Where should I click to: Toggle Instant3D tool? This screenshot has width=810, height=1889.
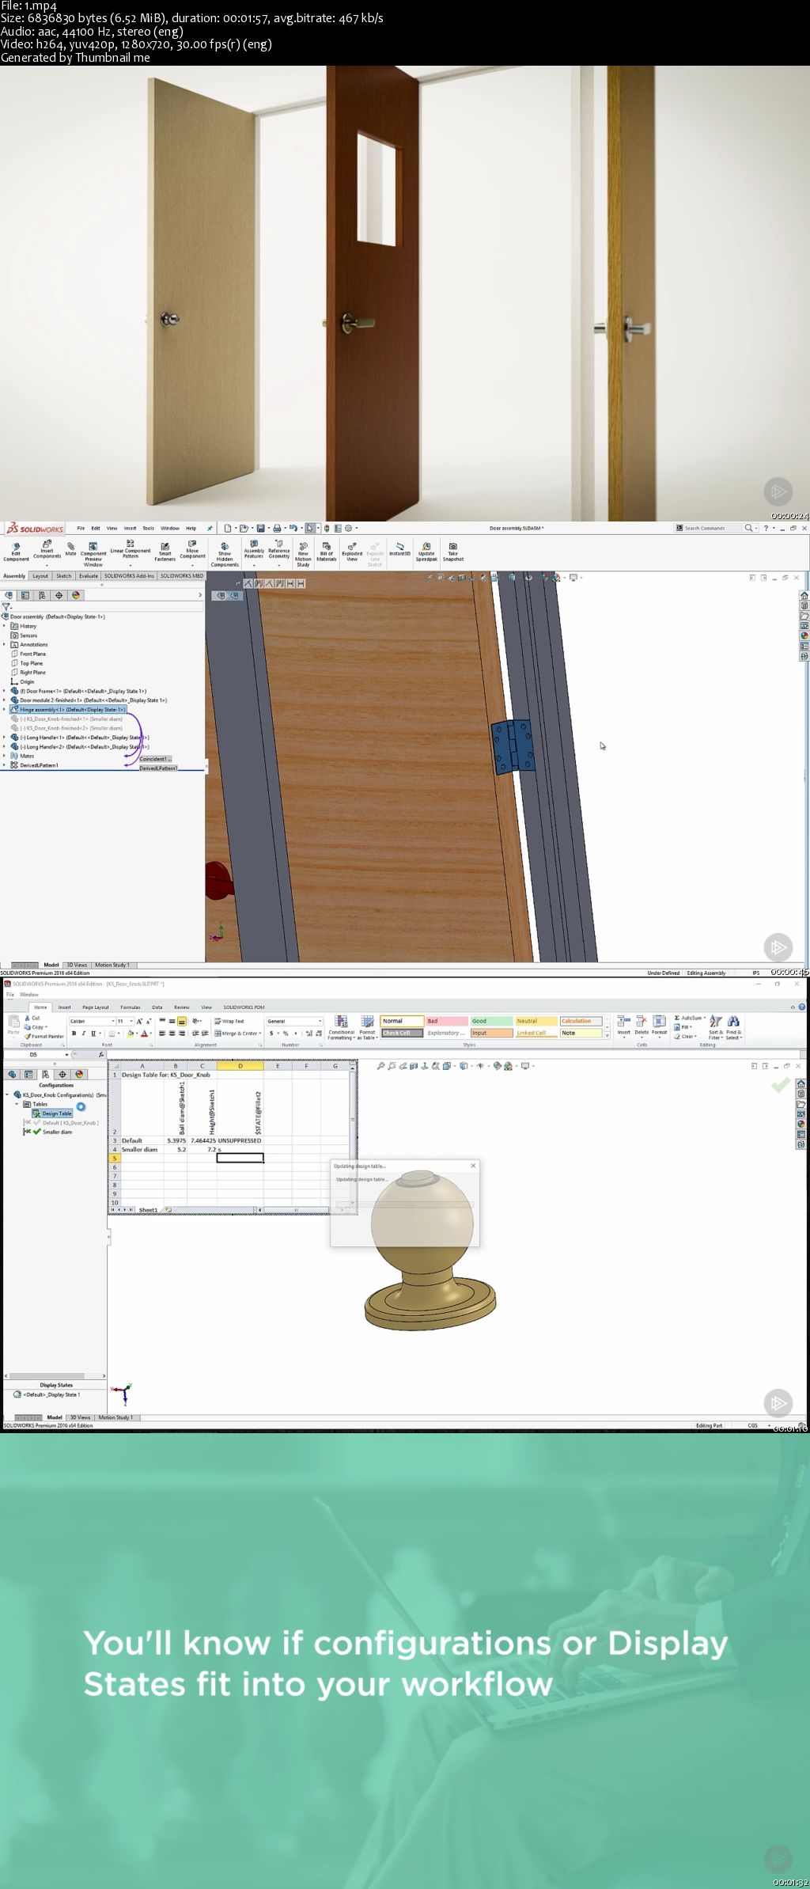399,549
